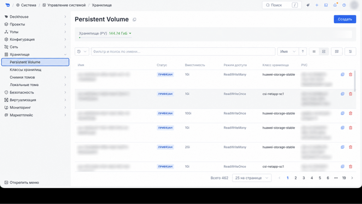This screenshot has width=362, height=204.
Task: Copy Persistent Volume title icon
Action: [x=134, y=20]
